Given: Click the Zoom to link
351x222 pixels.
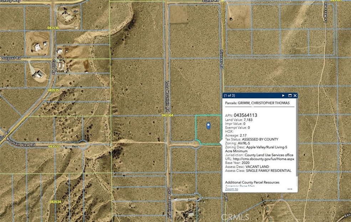Looking at the screenshot, I should [232, 189].
